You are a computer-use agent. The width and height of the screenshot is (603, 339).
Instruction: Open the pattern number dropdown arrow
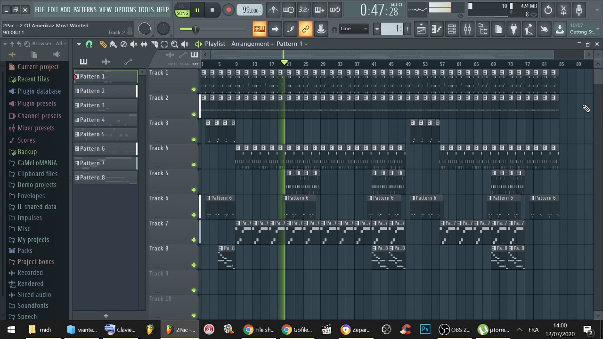[x=377, y=29]
